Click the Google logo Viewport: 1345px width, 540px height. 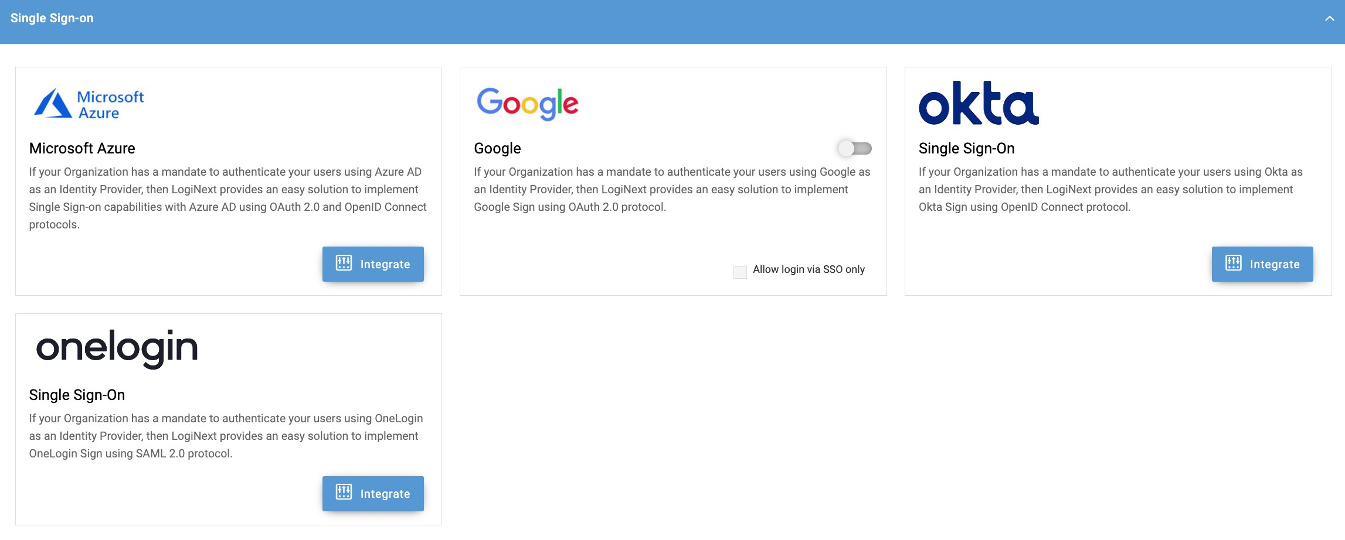click(527, 104)
